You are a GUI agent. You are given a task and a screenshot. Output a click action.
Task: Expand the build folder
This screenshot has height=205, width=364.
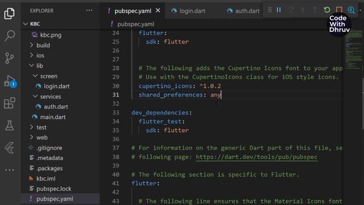(43, 45)
